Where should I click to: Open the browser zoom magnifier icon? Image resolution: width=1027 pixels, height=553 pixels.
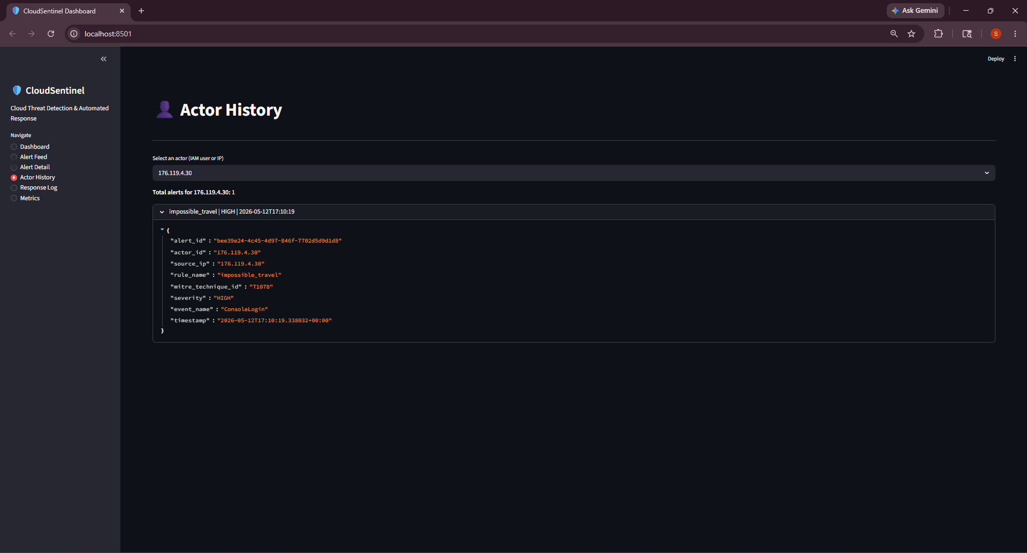894,34
